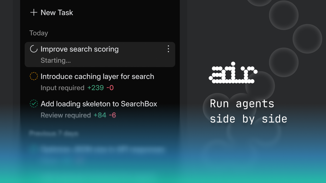Click the plus icon to create a task

pyautogui.click(x=34, y=12)
